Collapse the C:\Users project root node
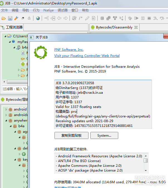Viewport: 168px width, 188px height. [x=5, y=36]
